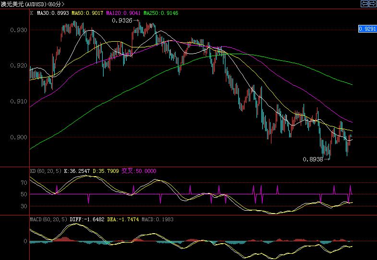Click the chart title 澳元美元(AUDUSD)<60分>

(x=33, y=4)
